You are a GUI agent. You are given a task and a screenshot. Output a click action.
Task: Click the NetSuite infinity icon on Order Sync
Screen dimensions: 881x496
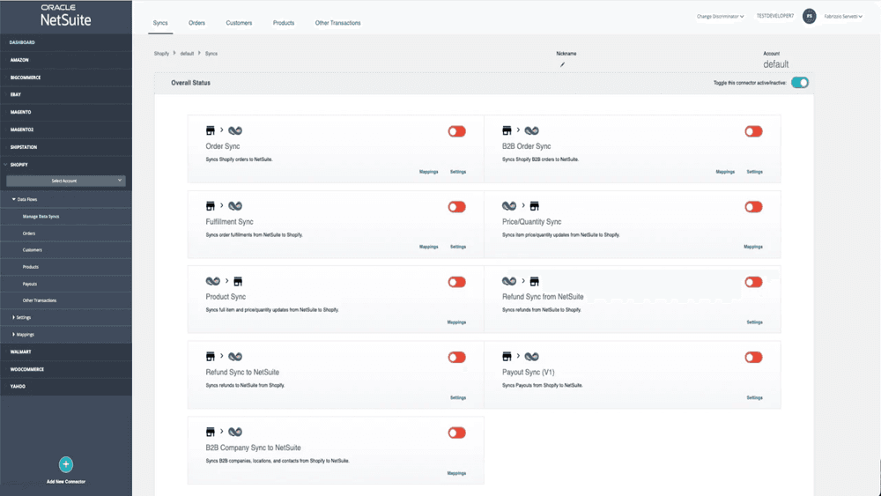pyautogui.click(x=235, y=130)
